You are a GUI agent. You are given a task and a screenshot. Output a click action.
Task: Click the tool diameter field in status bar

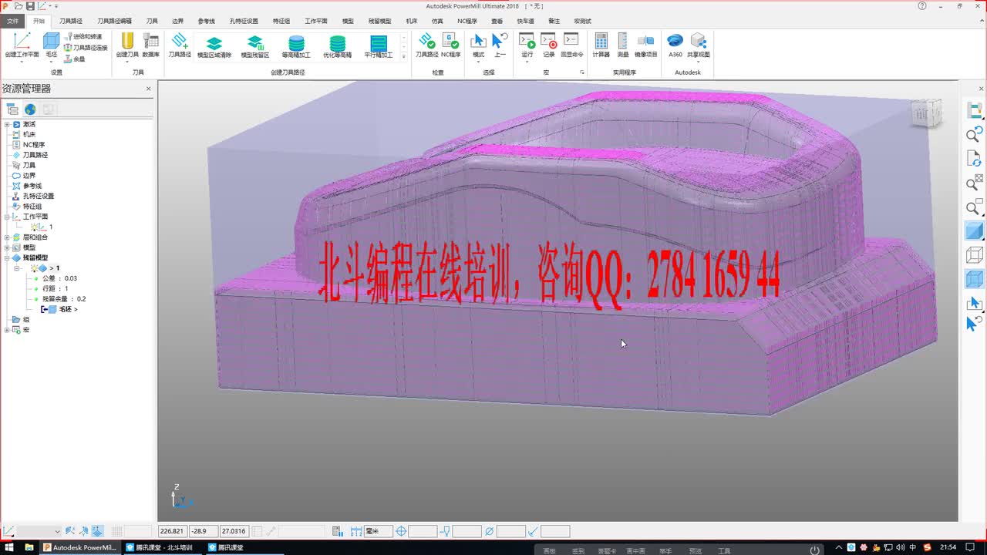(510, 531)
